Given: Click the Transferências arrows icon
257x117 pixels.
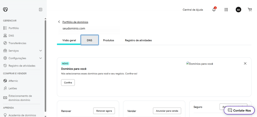Looking at the screenshot, I should point(5,43).
